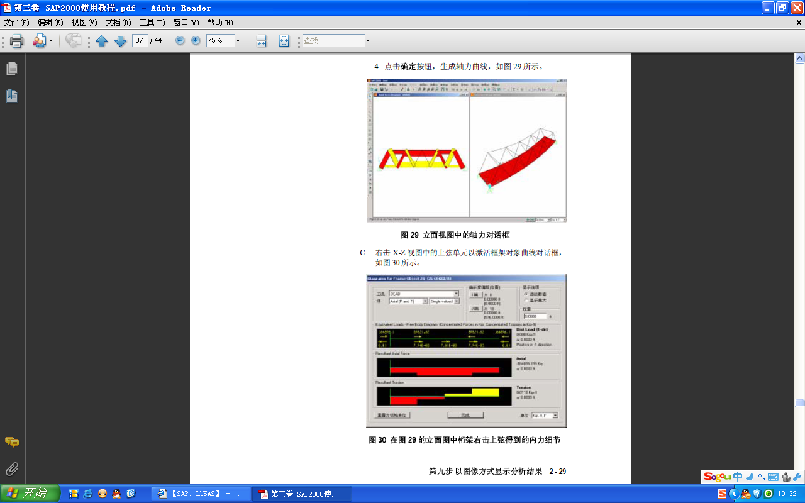Open the 窗口(W) menu
This screenshot has width=805, height=503.
(x=186, y=23)
